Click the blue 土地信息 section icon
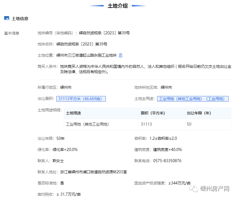This screenshot has width=237, height=199. click(x=7, y=18)
